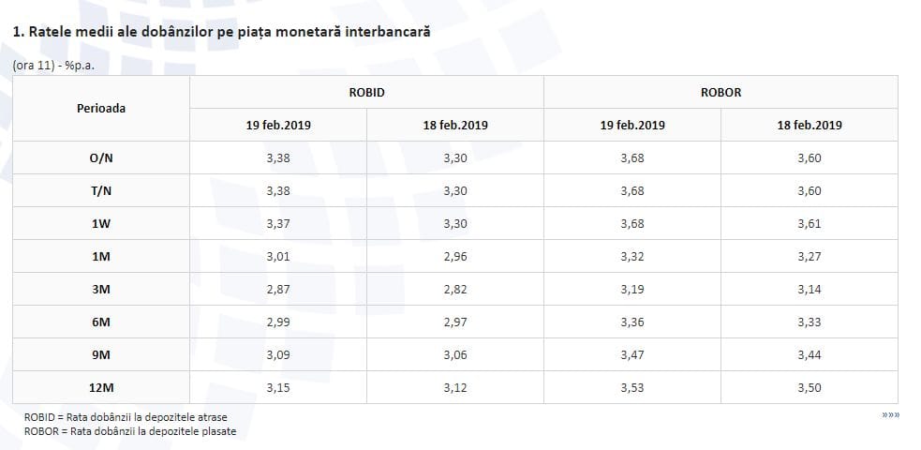This screenshot has height=450, width=921.
Task: Click the 2,87 ROBID 3M value
Action: coord(278,290)
